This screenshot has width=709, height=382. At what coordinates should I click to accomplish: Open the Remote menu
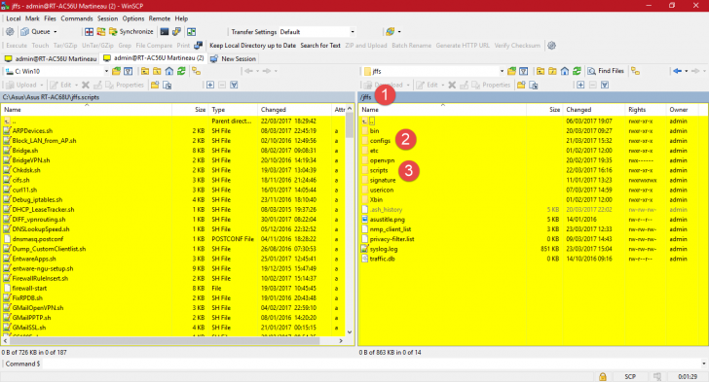160,18
